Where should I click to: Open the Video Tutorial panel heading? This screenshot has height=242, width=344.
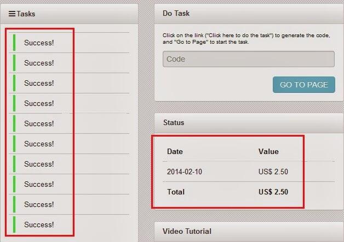tap(187, 231)
